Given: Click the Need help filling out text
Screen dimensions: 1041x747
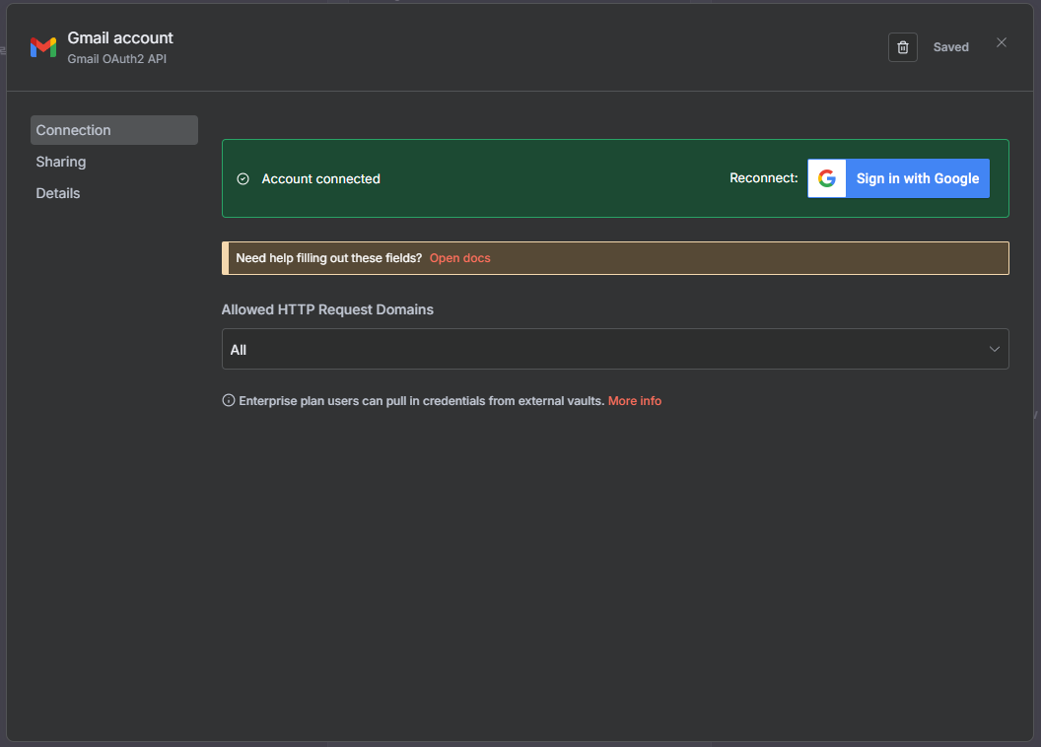Looking at the screenshot, I should (x=329, y=258).
